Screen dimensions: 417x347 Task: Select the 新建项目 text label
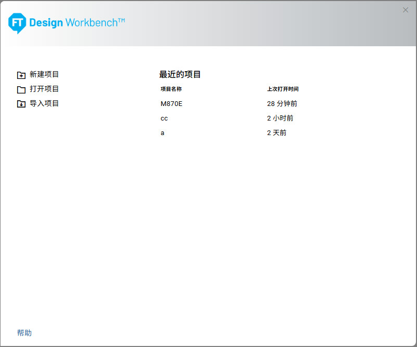coord(44,74)
